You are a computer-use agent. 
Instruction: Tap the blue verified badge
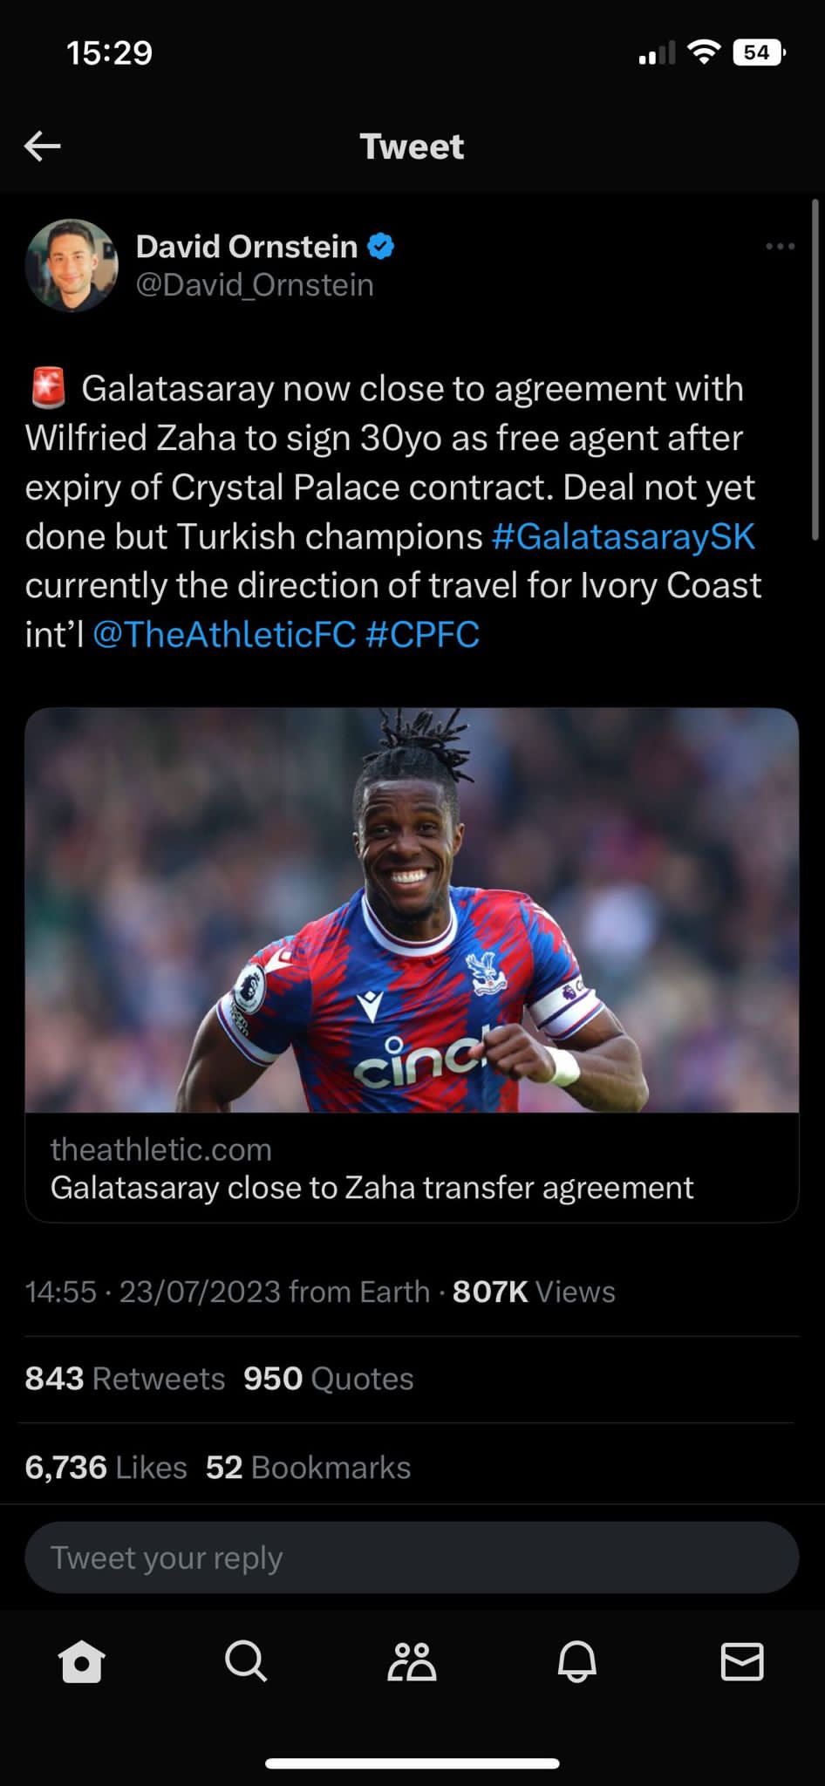pos(381,247)
